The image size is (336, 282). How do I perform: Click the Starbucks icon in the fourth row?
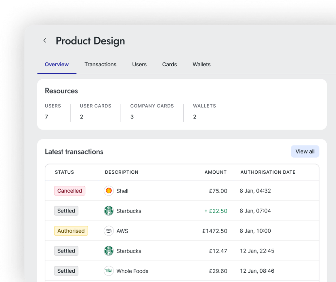tap(109, 251)
